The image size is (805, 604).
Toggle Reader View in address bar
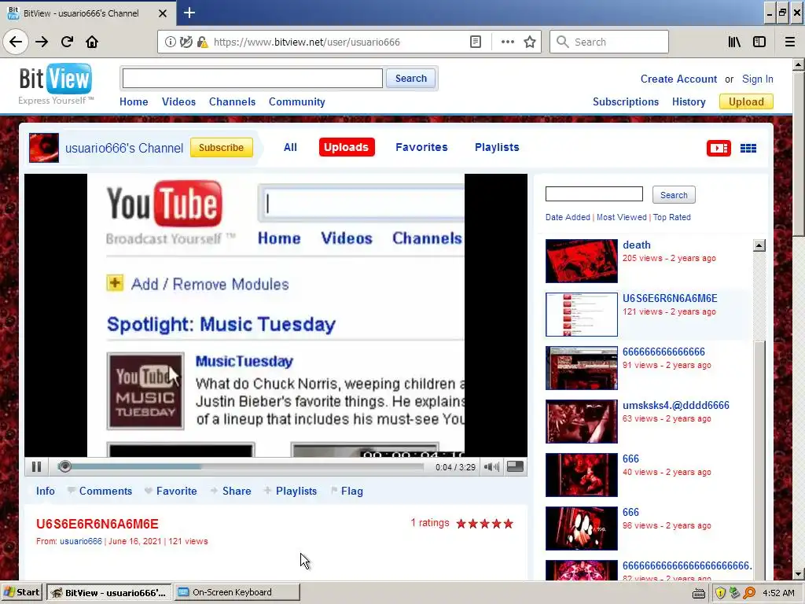(x=476, y=42)
